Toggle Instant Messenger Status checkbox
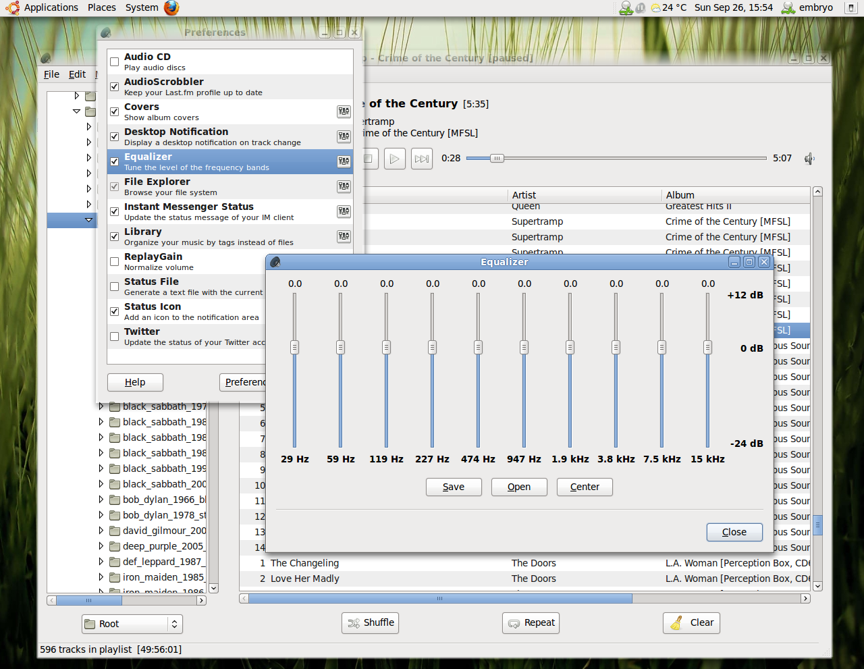This screenshot has width=864, height=669. point(115,211)
